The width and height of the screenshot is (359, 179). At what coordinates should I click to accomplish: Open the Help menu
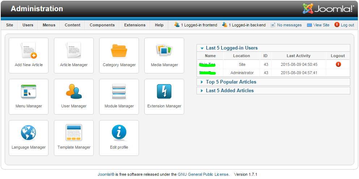click(x=159, y=25)
